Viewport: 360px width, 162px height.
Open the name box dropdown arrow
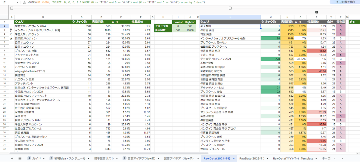(x=17, y=2)
